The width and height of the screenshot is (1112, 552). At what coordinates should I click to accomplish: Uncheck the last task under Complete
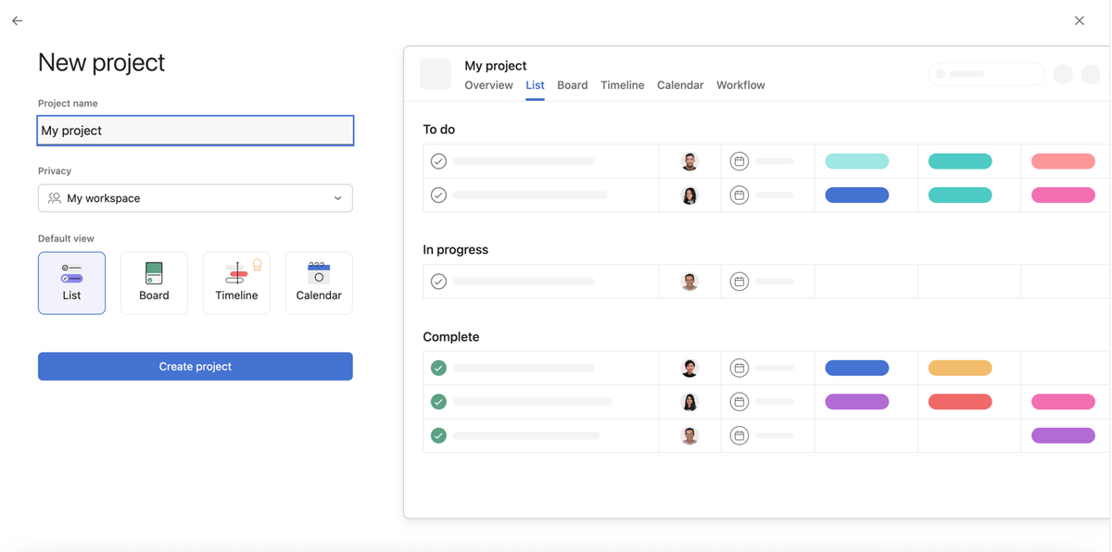[x=438, y=434]
